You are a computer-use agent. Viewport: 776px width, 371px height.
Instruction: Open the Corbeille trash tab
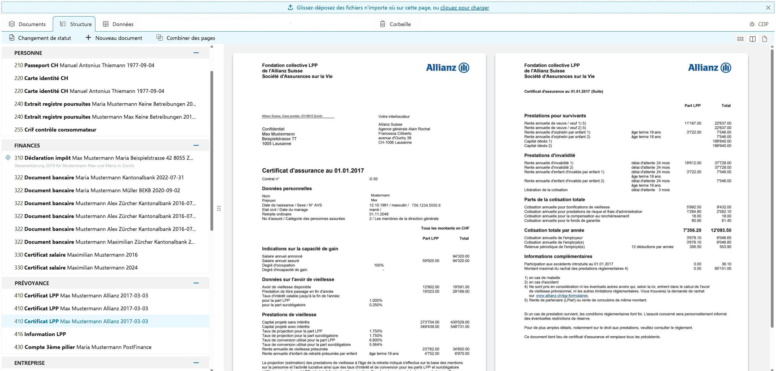(395, 24)
